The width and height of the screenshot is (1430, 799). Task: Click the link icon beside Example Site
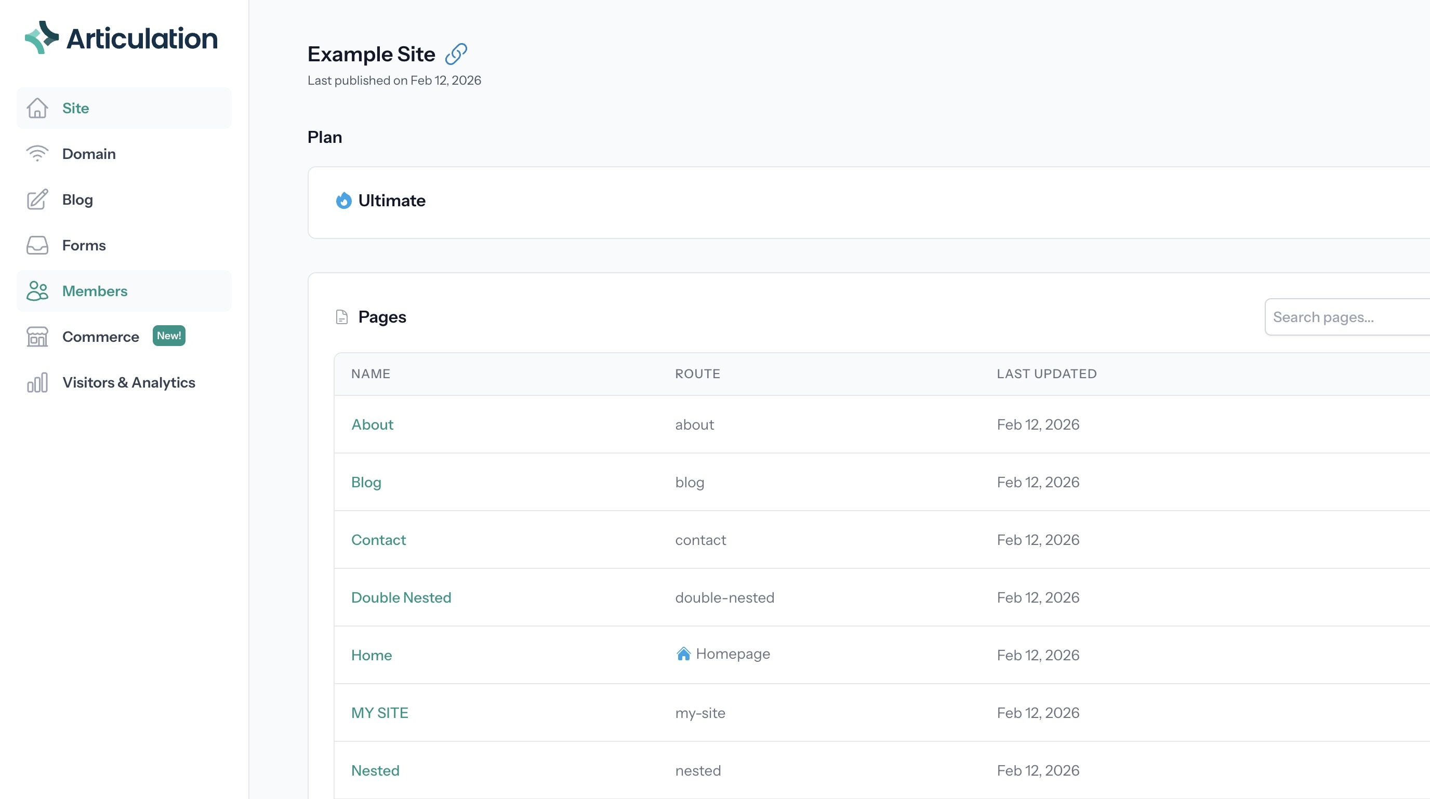(x=456, y=54)
